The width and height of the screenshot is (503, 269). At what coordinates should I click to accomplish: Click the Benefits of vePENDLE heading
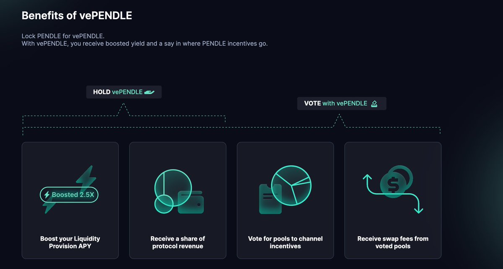coord(77,16)
